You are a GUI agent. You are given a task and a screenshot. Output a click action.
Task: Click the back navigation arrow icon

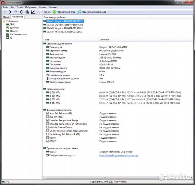coord(4,12)
